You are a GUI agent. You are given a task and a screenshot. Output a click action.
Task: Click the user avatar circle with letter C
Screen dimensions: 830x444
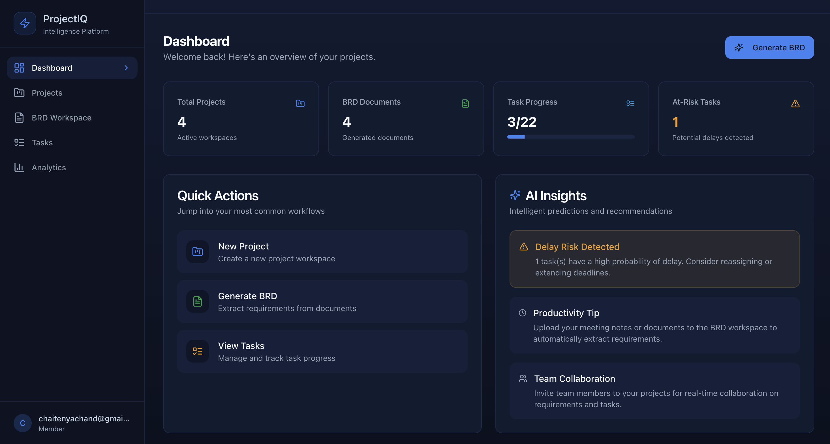click(x=23, y=423)
